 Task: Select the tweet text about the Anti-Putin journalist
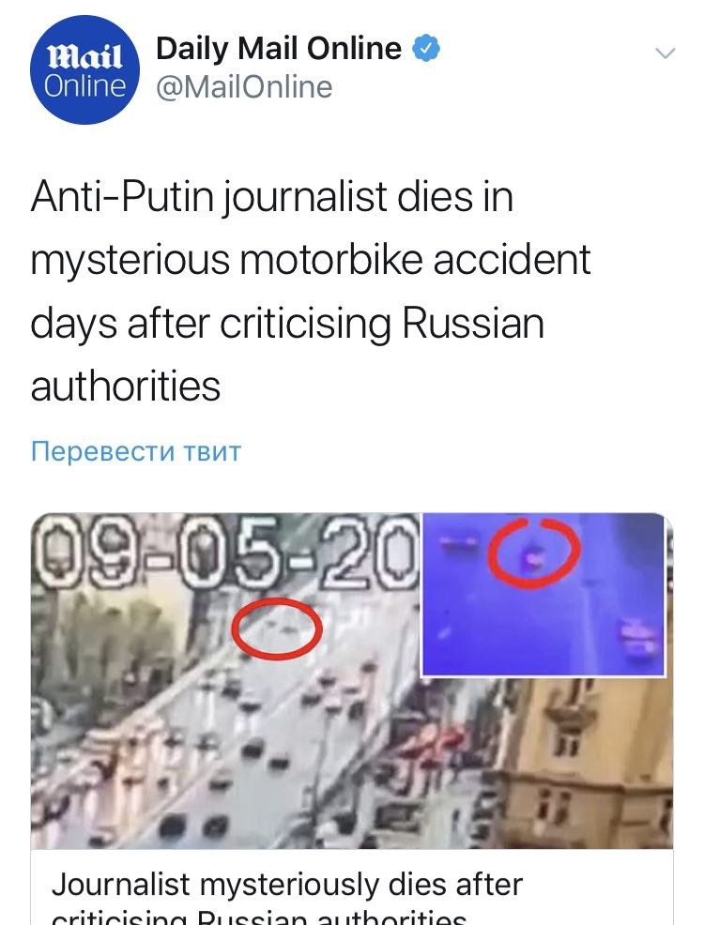311,291
